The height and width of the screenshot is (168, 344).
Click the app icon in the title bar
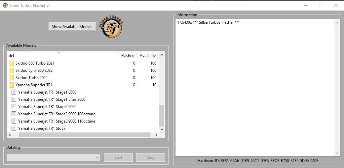point(5,5)
